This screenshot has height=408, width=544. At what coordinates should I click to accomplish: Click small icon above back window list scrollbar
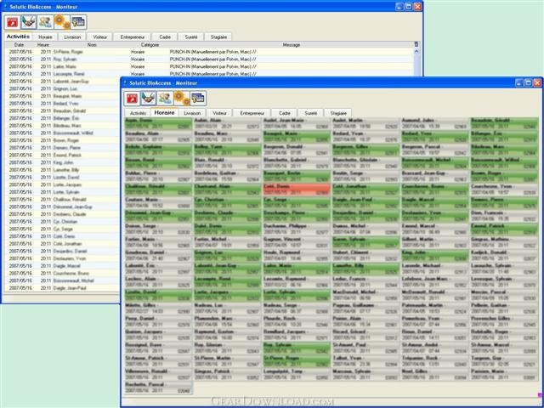tap(416, 44)
